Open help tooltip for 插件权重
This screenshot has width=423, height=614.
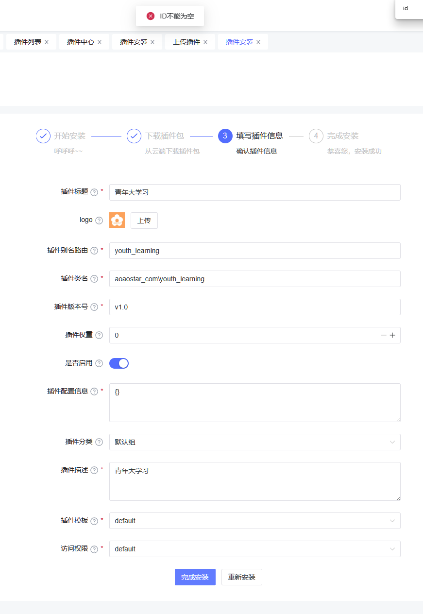[99, 335]
